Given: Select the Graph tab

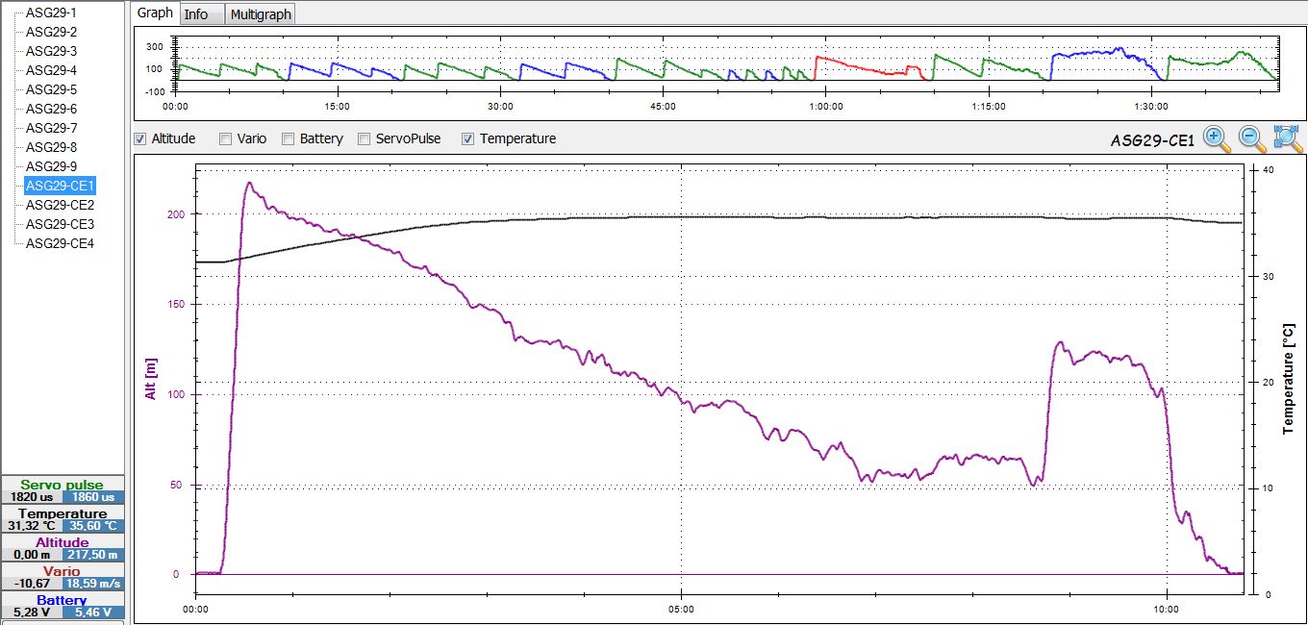Looking at the screenshot, I should (155, 13).
